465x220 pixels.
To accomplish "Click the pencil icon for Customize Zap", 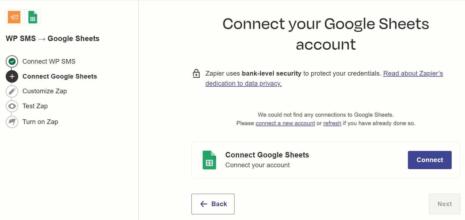I will (12, 91).
